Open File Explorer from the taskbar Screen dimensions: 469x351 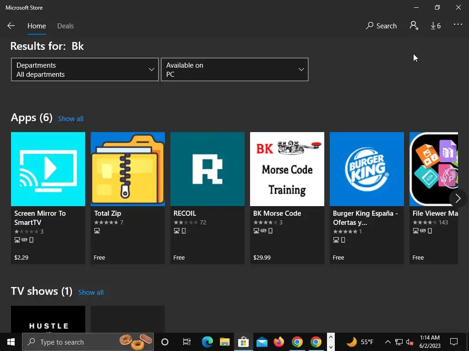224,342
